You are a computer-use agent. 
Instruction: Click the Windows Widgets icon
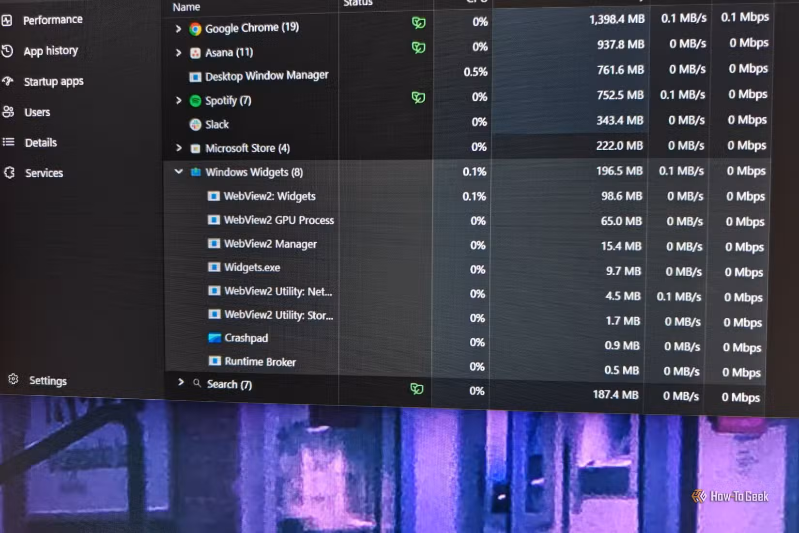(x=196, y=172)
